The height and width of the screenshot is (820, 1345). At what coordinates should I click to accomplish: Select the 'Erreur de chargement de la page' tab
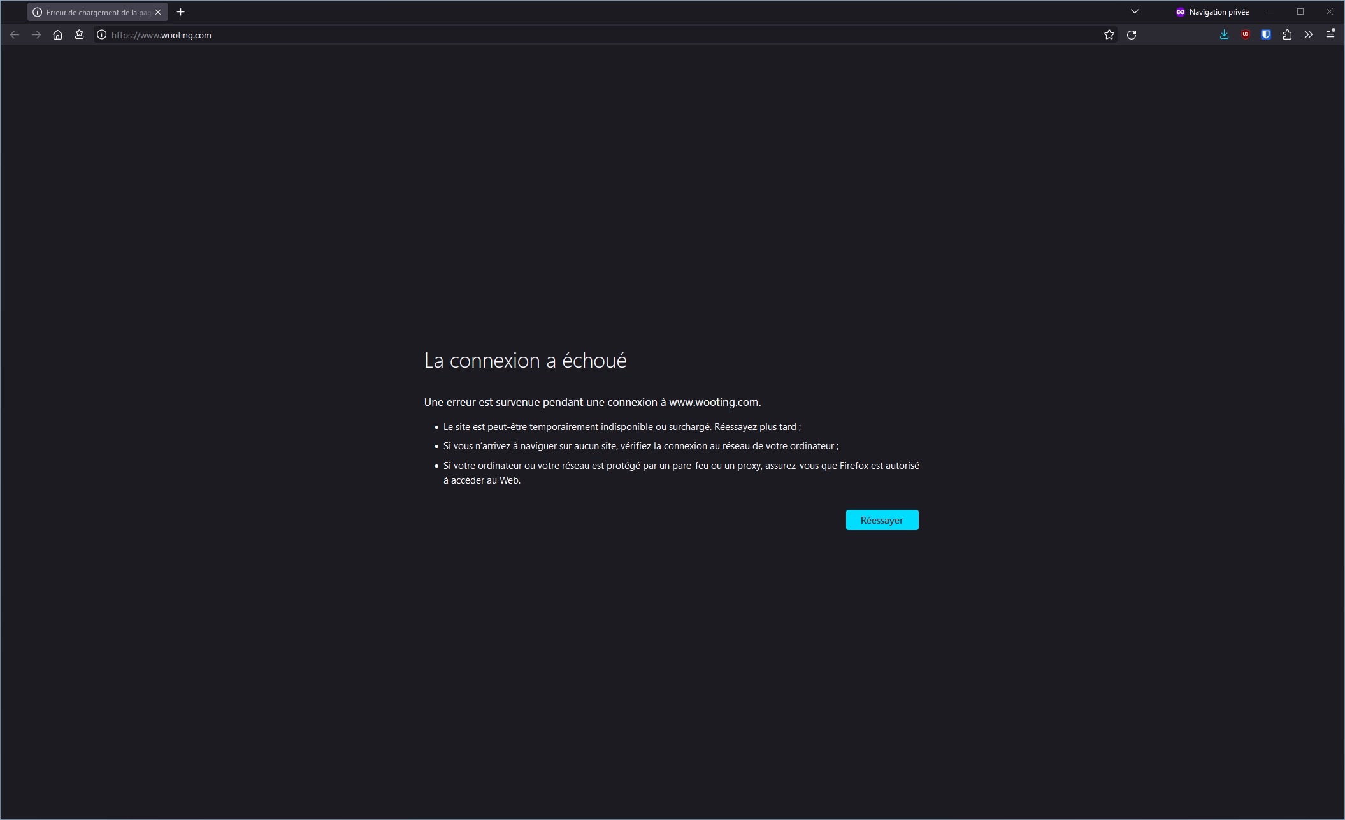(96, 12)
